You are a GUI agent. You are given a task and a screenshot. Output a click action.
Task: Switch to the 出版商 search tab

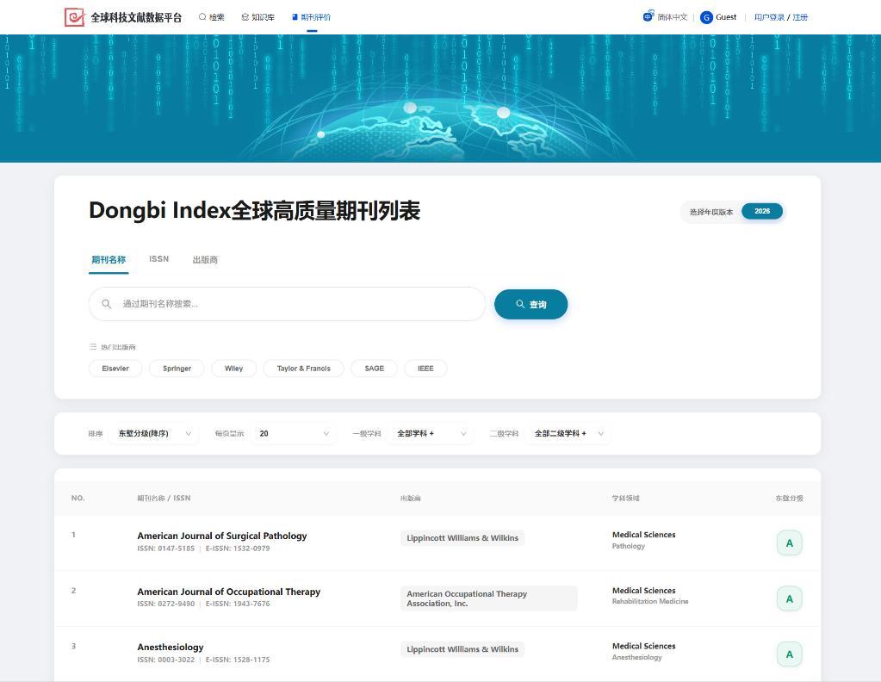(x=205, y=260)
